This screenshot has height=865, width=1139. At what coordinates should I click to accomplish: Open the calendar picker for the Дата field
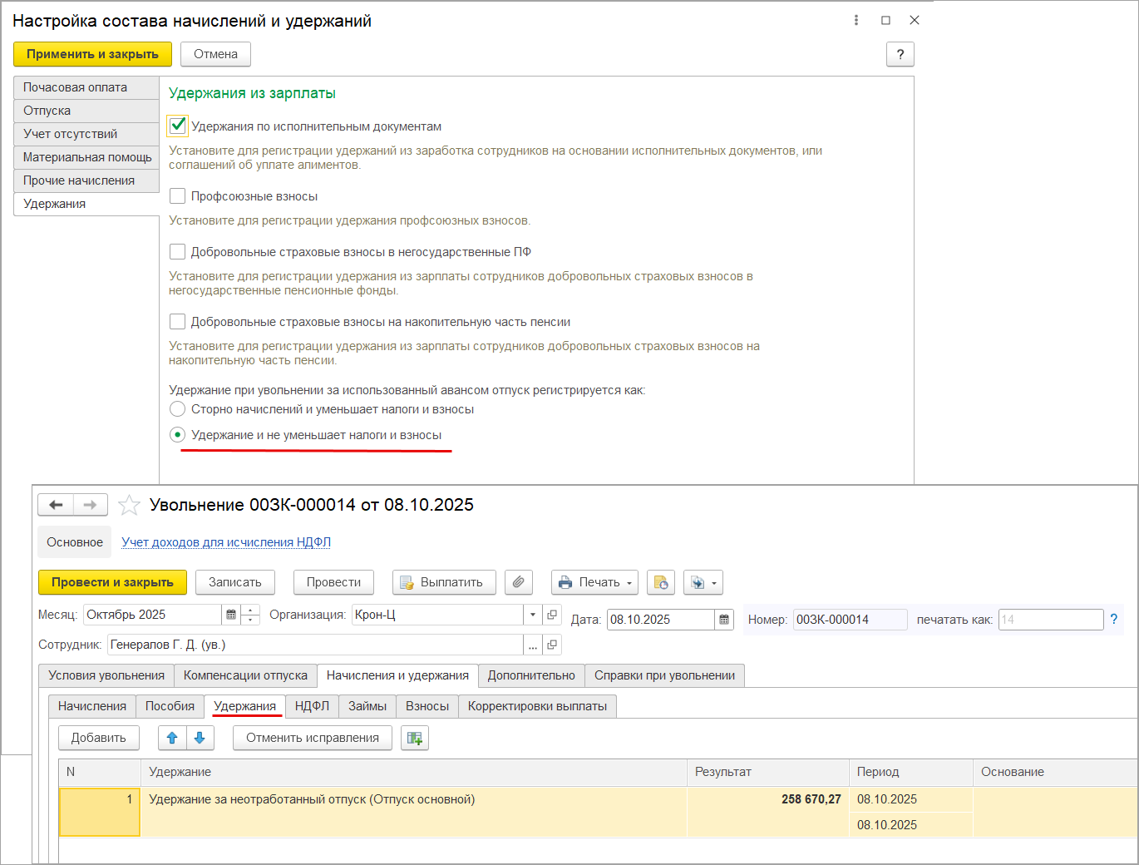click(x=724, y=620)
